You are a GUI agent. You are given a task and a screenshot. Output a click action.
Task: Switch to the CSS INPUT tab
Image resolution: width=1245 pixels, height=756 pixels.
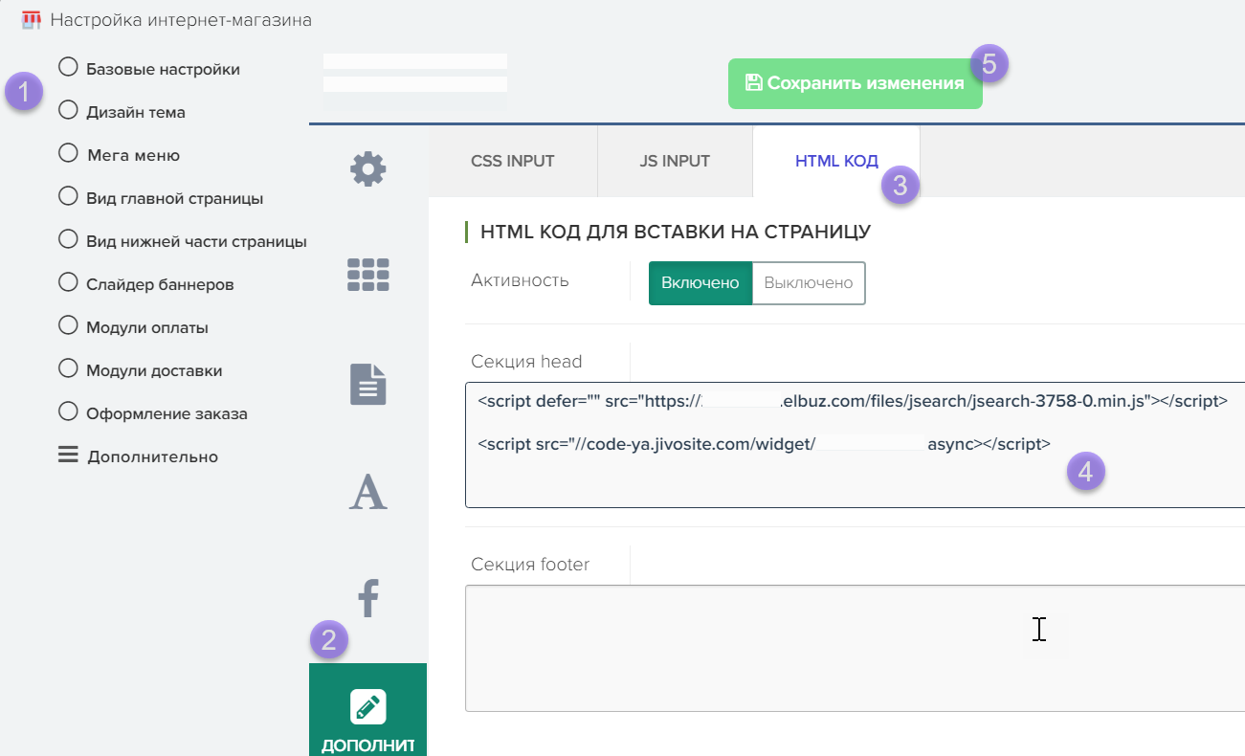tap(512, 161)
